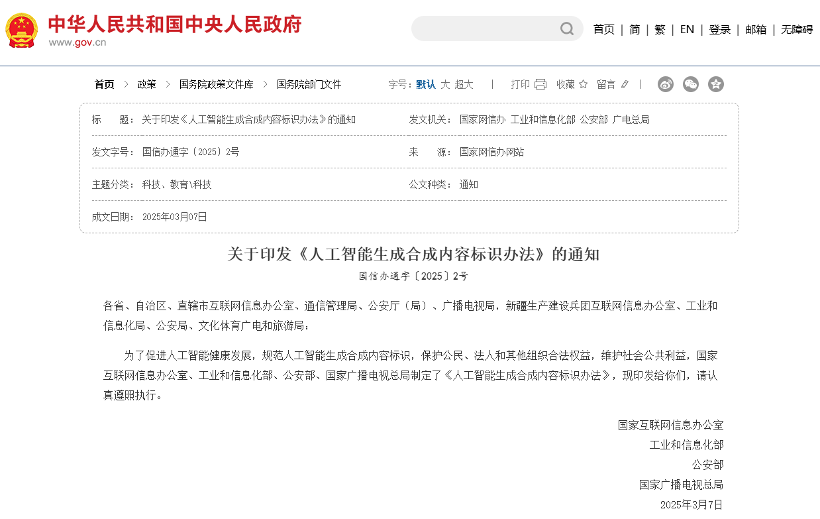
Task: Click the national emblem logo
Action: pyautogui.click(x=22, y=30)
